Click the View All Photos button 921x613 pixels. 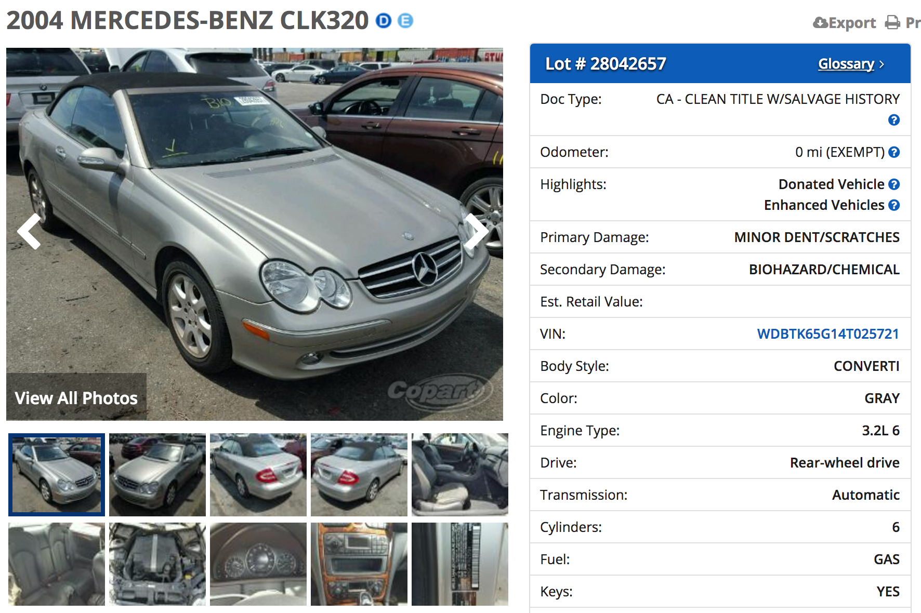click(76, 397)
